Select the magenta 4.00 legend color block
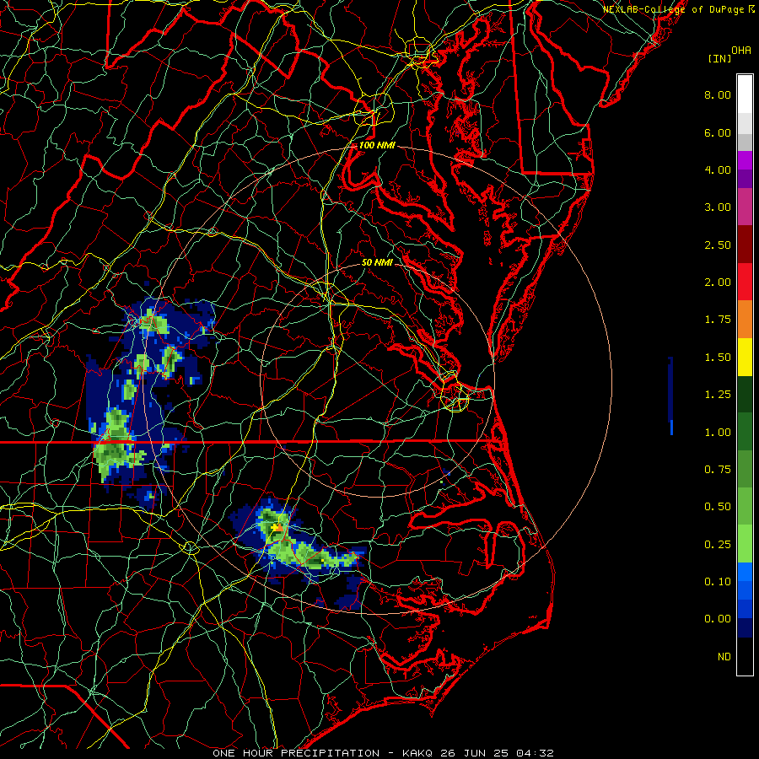Image resolution: width=759 pixels, height=759 pixels. pos(745,160)
